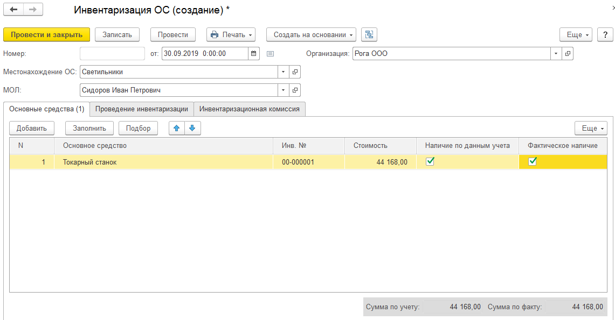Move row down with blue arrow

[192, 128]
